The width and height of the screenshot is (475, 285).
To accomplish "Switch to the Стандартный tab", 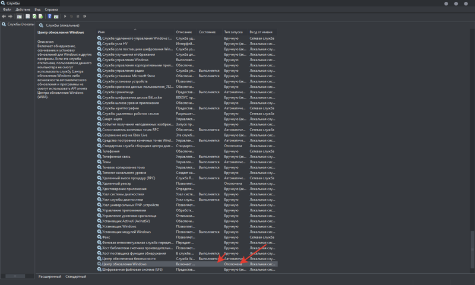I will [76, 277].
